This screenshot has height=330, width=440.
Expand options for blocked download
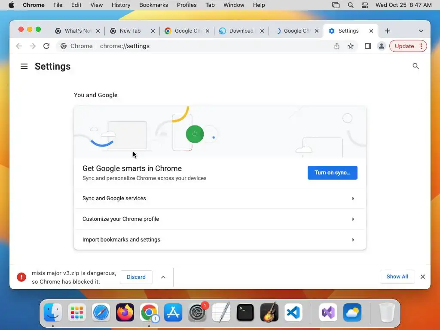(x=163, y=277)
